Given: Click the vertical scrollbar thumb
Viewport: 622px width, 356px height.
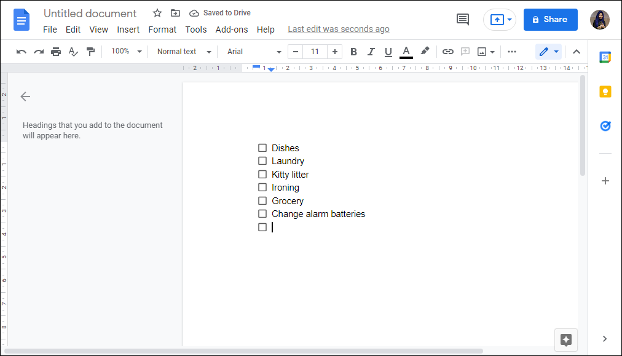Looking at the screenshot, I should click(x=582, y=125).
